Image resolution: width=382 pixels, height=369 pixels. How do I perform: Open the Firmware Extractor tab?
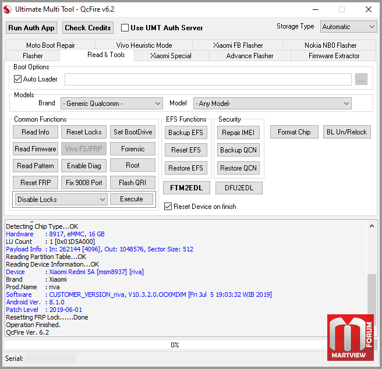click(334, 56)
